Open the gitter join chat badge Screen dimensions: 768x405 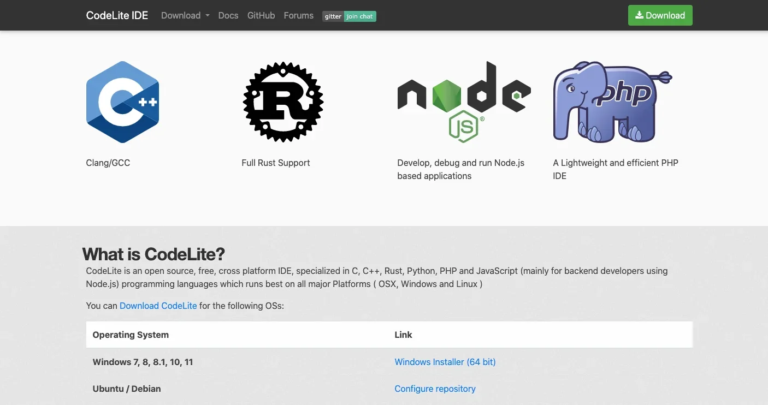coord(349,16)
